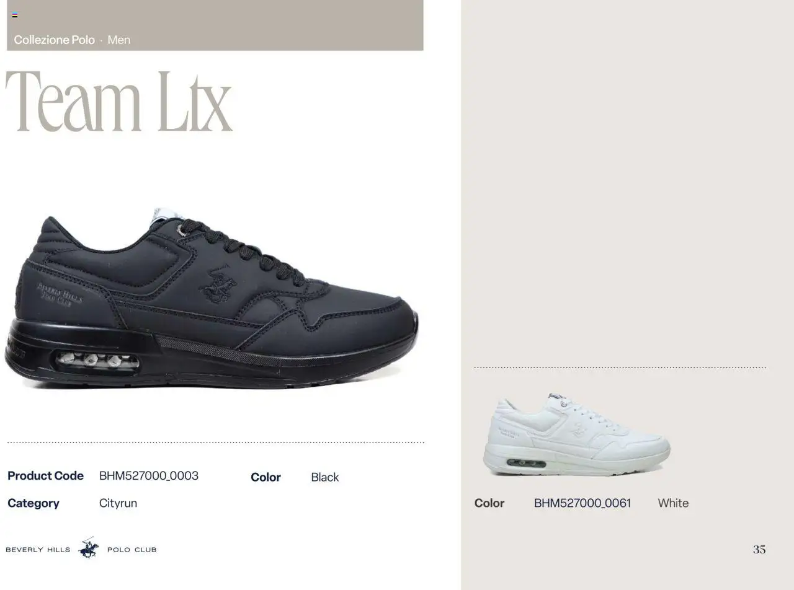Click the CMYK color bar mark

coord(15,15)
